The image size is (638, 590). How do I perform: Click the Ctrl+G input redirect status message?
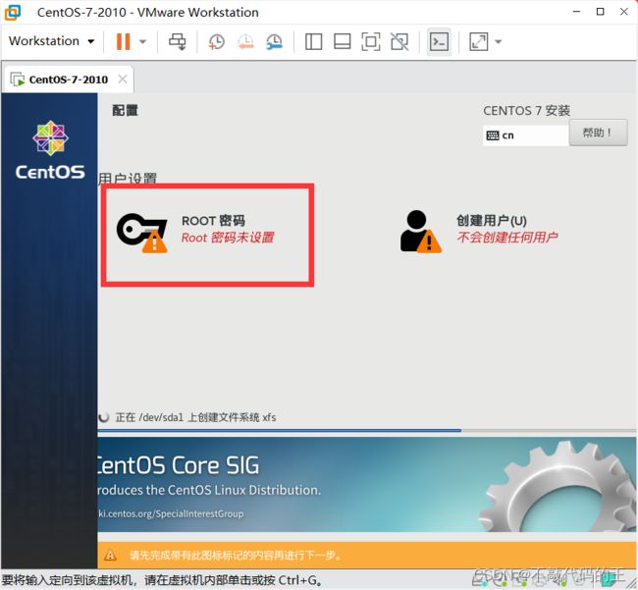[162, 580]
